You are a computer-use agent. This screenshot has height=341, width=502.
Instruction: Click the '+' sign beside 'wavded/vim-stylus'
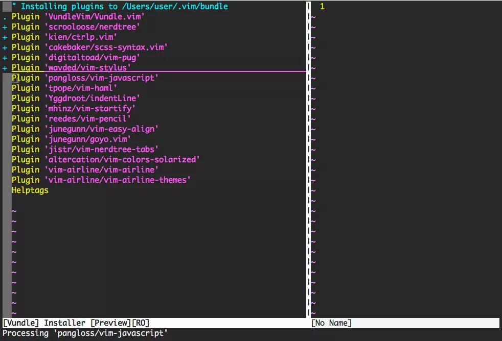pyautogui.click(x=5, y=68)
